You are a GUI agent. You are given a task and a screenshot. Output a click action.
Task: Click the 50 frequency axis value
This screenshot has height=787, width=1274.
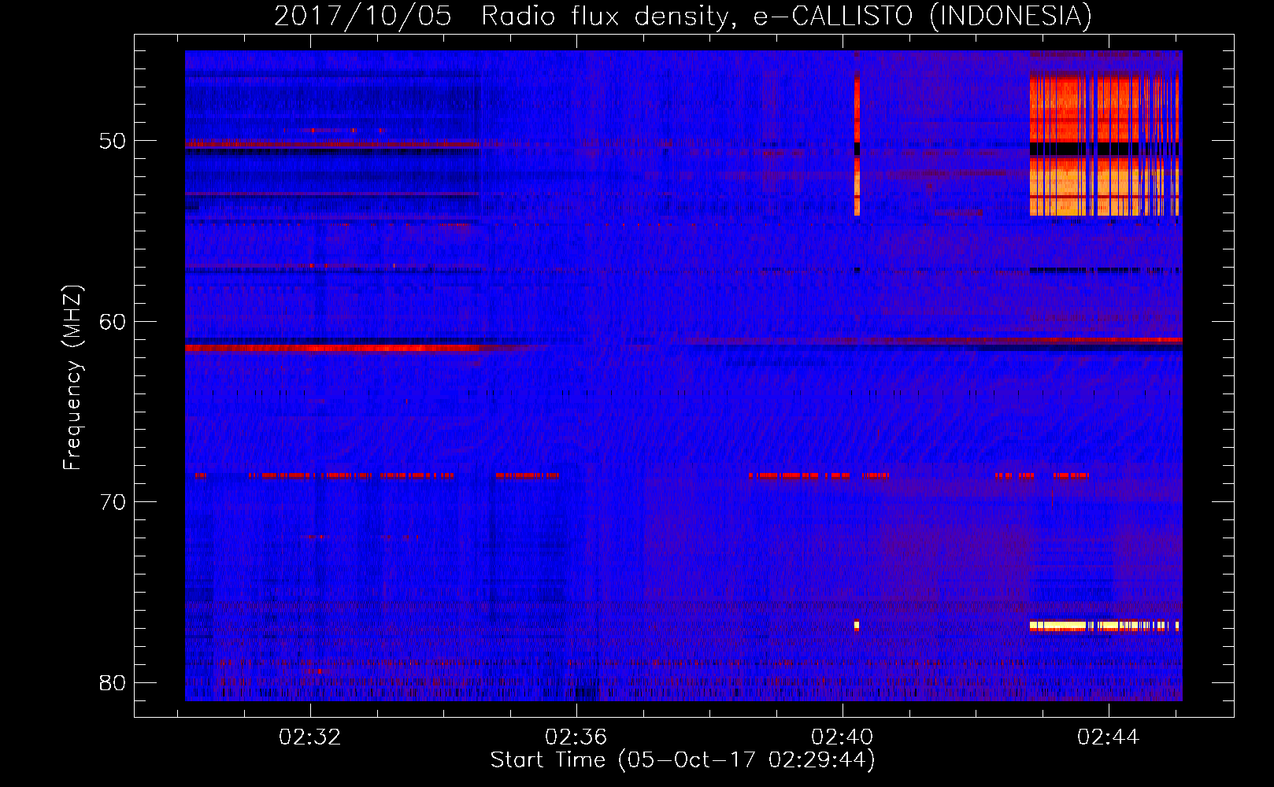[x=113, y=142]
